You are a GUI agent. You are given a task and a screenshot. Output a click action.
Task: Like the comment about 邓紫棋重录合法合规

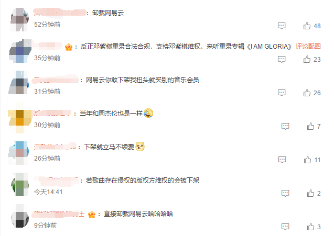[307, 59]
